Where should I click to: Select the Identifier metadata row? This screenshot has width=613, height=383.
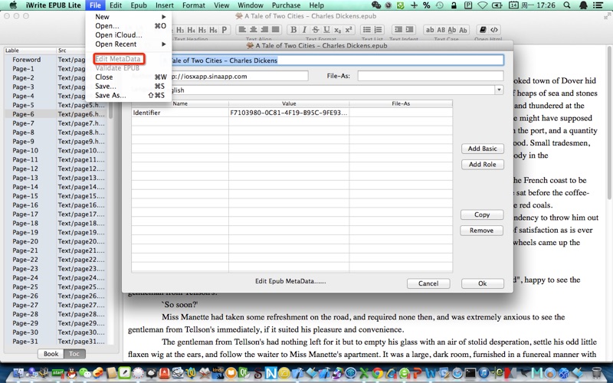click(x=292, y=113)
